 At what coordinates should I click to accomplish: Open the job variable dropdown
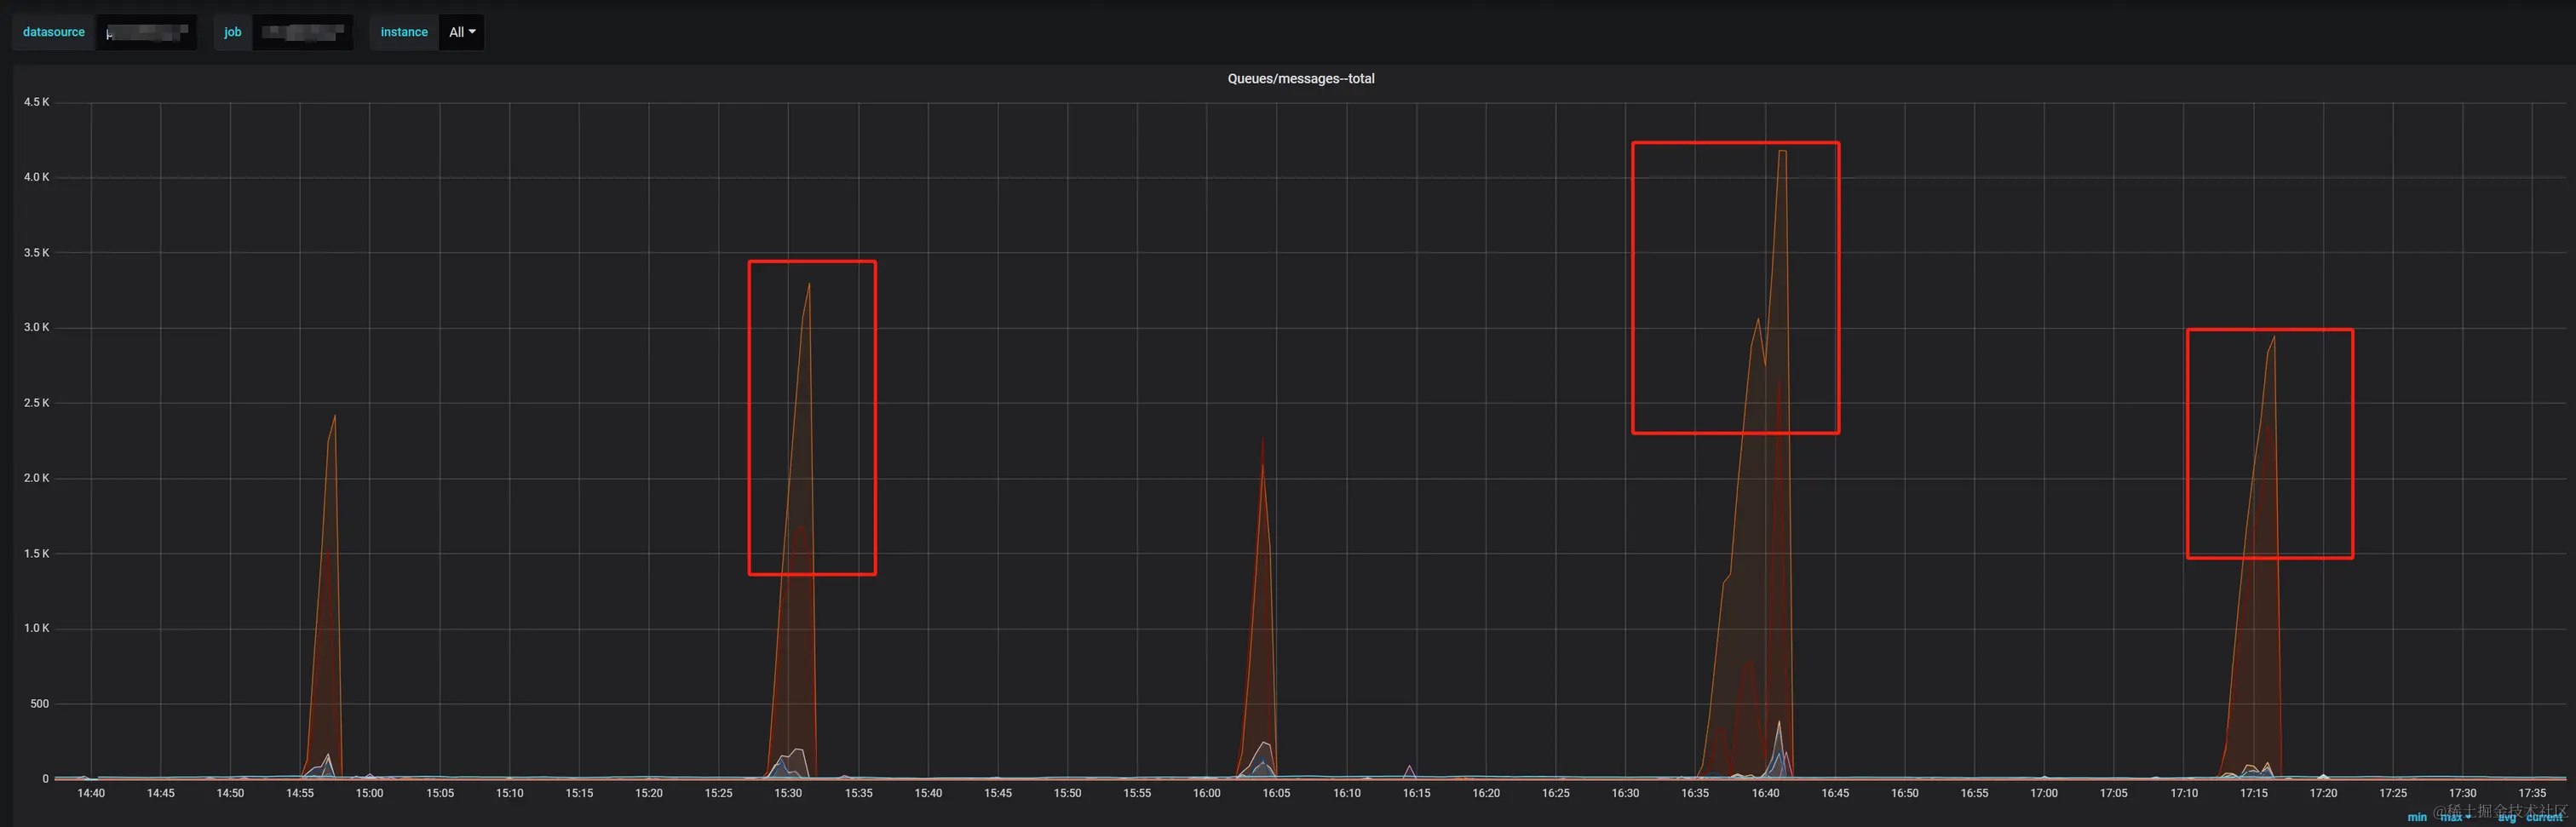point(303,32)
